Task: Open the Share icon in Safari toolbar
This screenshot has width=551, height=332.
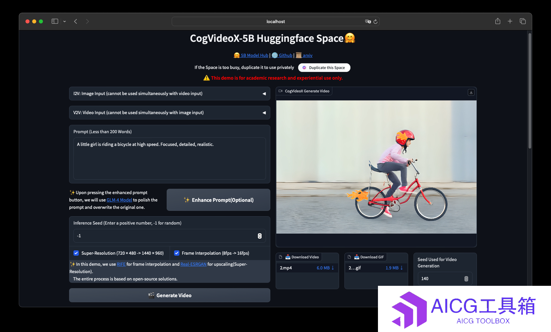Action: [498, 21]
